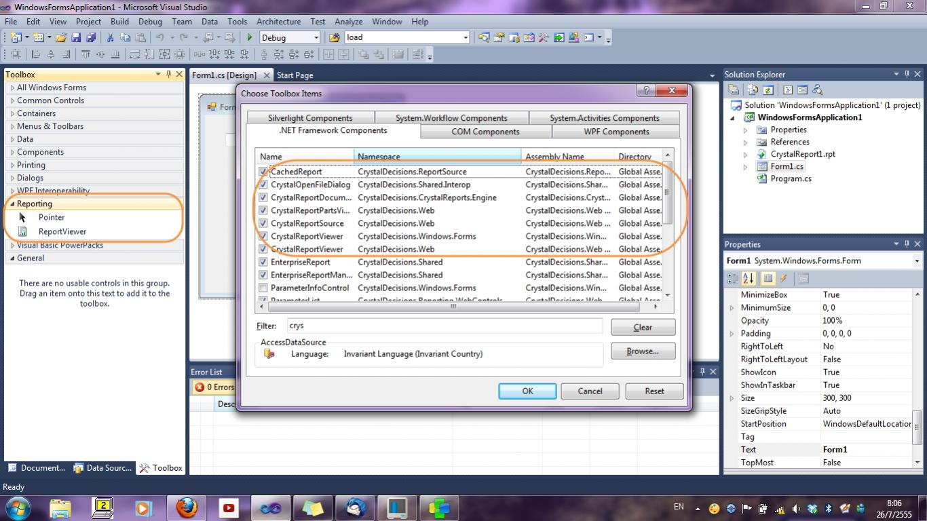
Task: Click the Visual Studio taskbar icon
Action: pyautogui.click(x=271, y=507)
